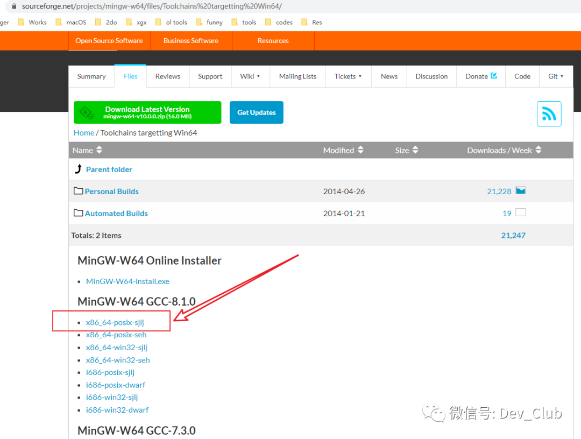Screen dimensions: 581x439
Task: Open the funny bookmark folder
Action: coord(209,22)
